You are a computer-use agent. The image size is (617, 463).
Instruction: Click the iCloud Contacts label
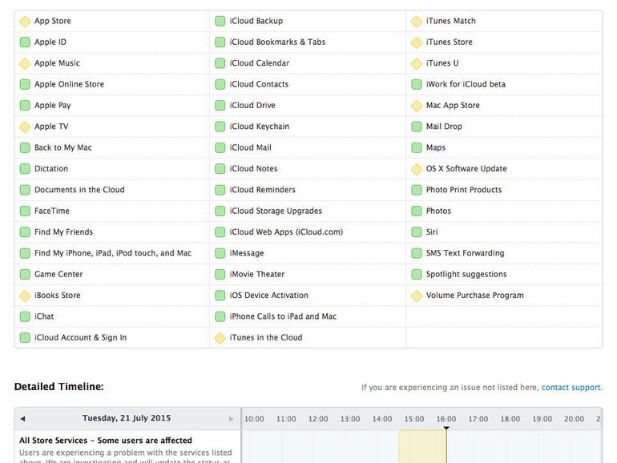[x=260, y=84]
